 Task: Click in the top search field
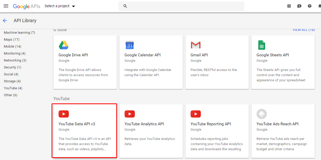(x=181, y=6)
